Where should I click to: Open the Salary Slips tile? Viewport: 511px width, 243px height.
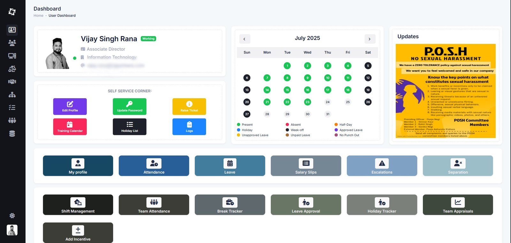[306, 166]
